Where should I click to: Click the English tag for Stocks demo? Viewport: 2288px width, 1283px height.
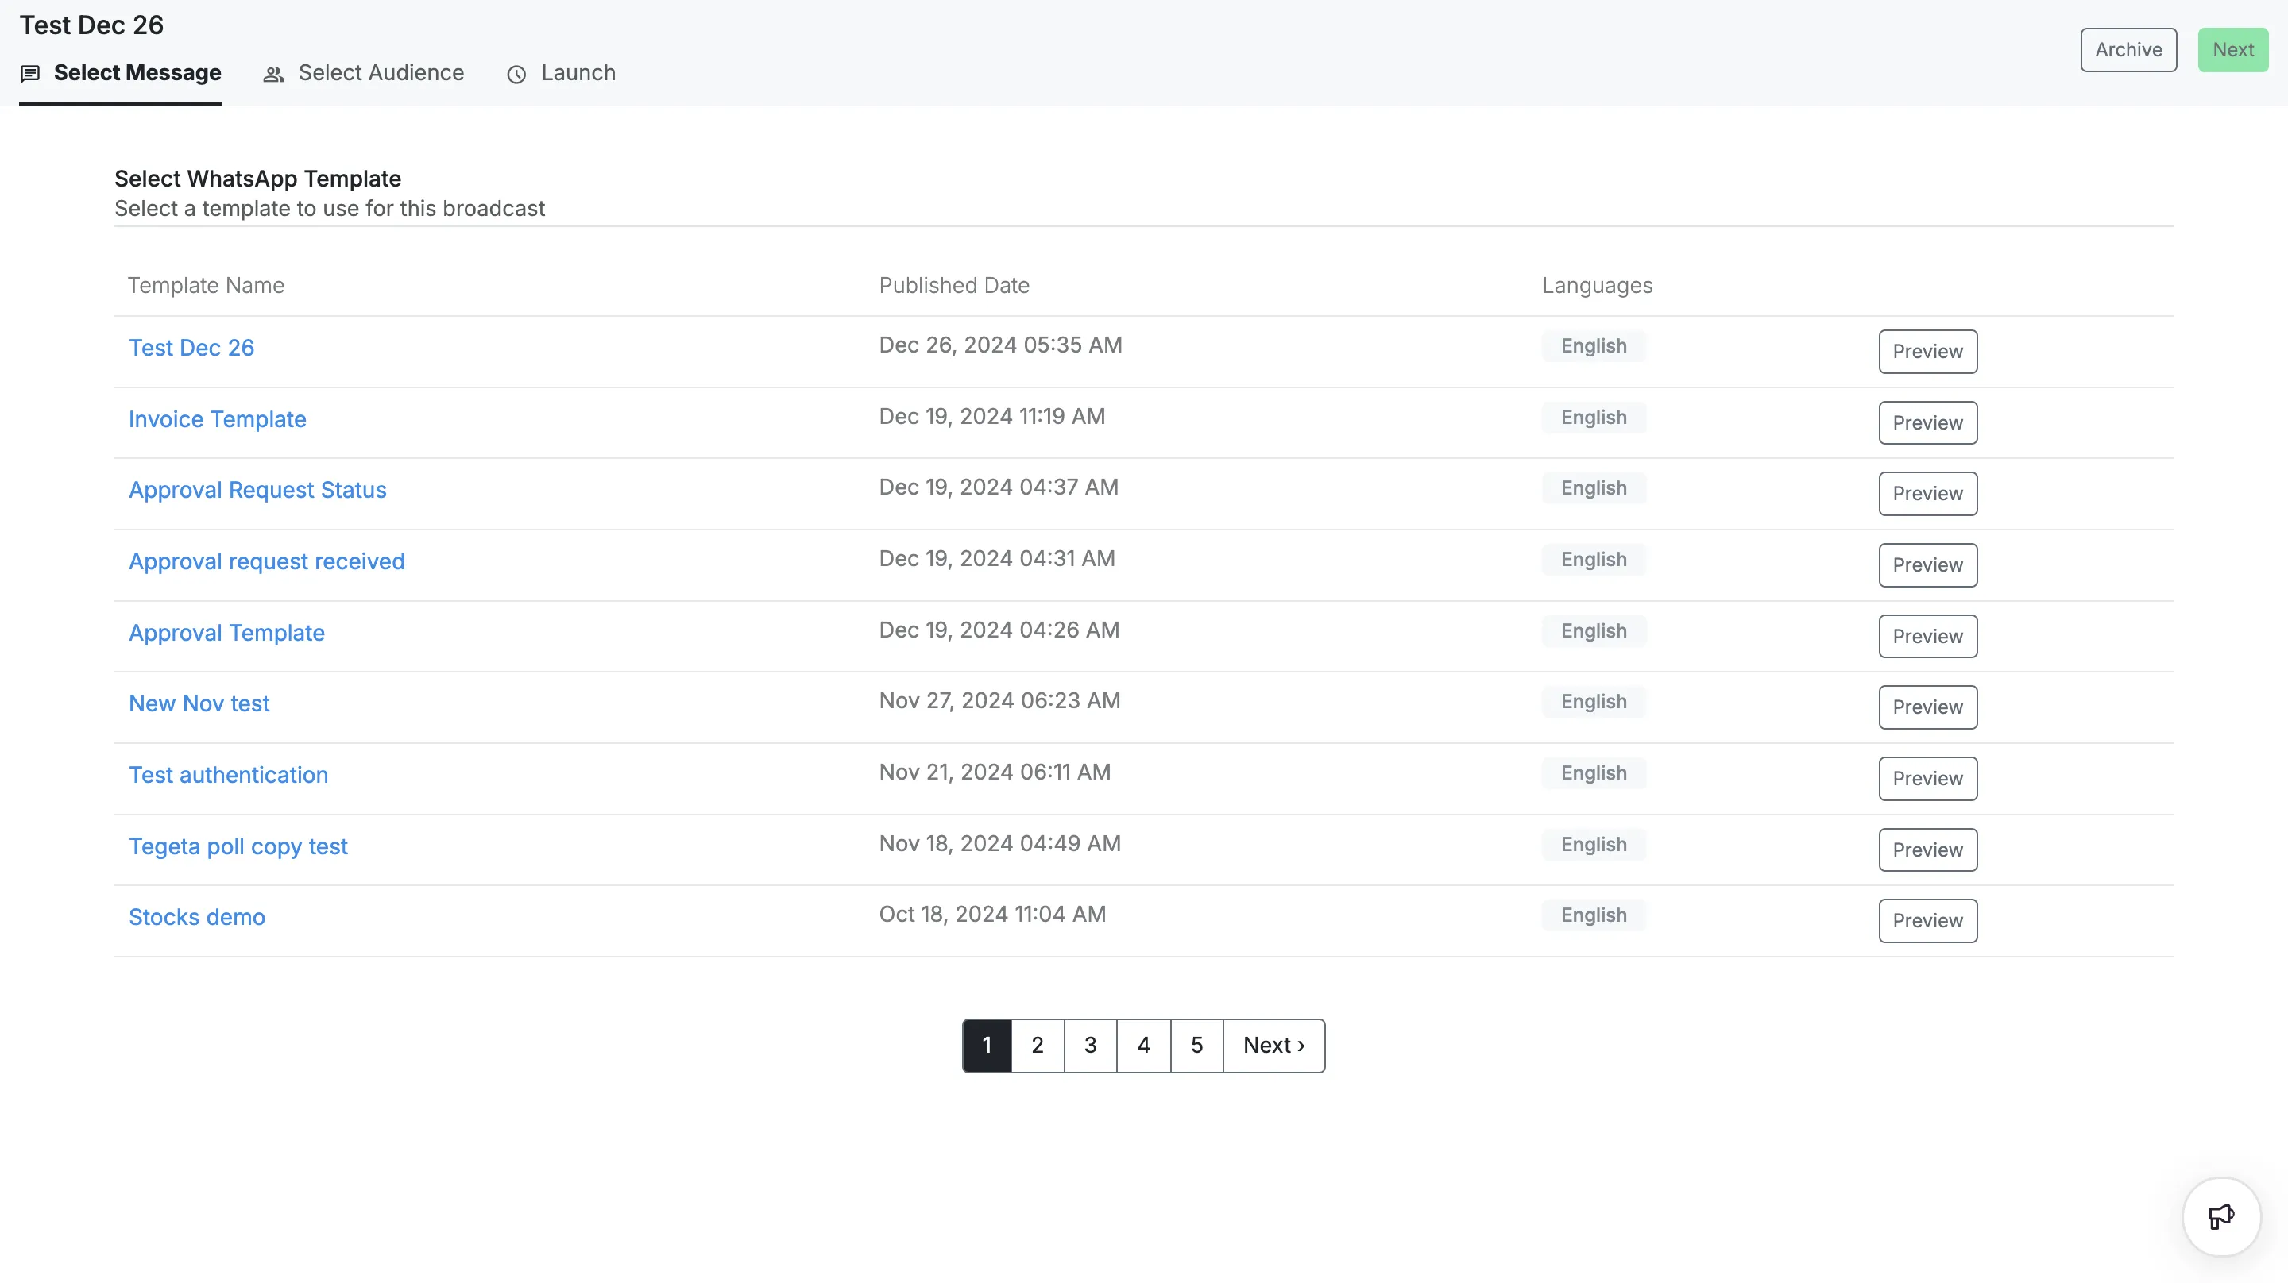tap(1594, 915)
